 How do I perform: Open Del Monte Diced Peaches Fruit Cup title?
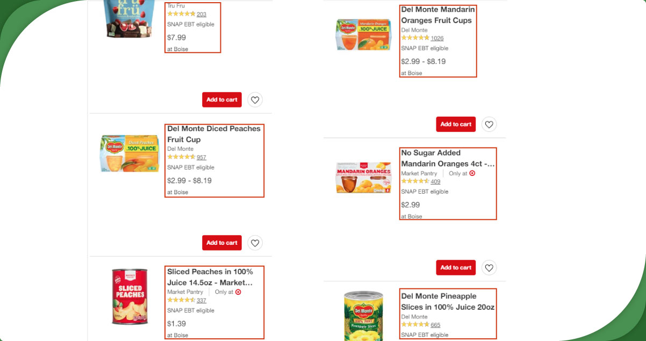click(213, 134)
